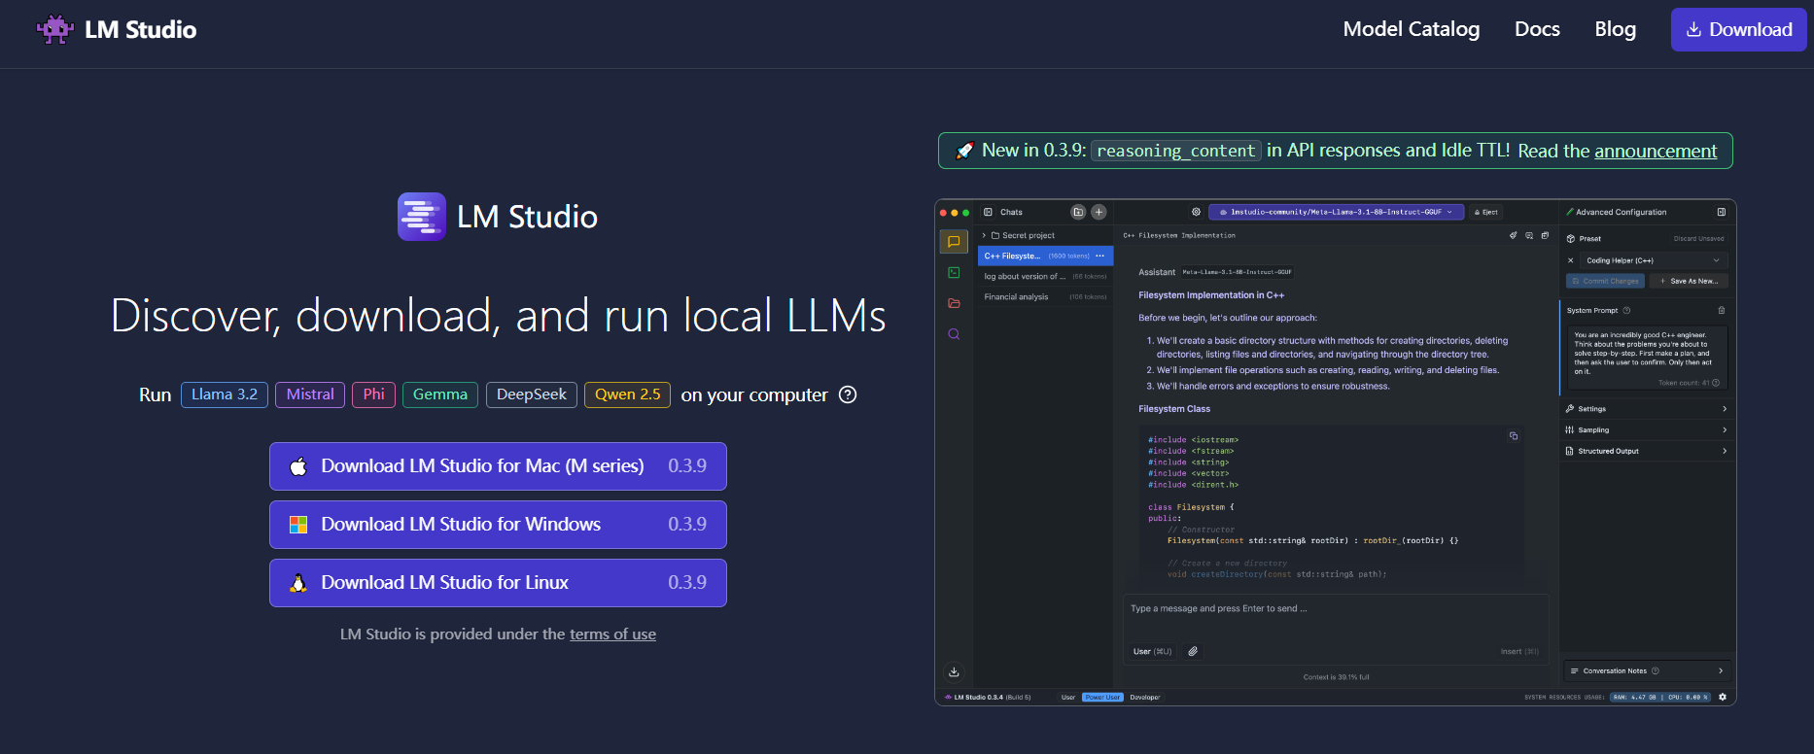Click the Discover magnifier sidebar icon
1814x754 pixels.
954,334
